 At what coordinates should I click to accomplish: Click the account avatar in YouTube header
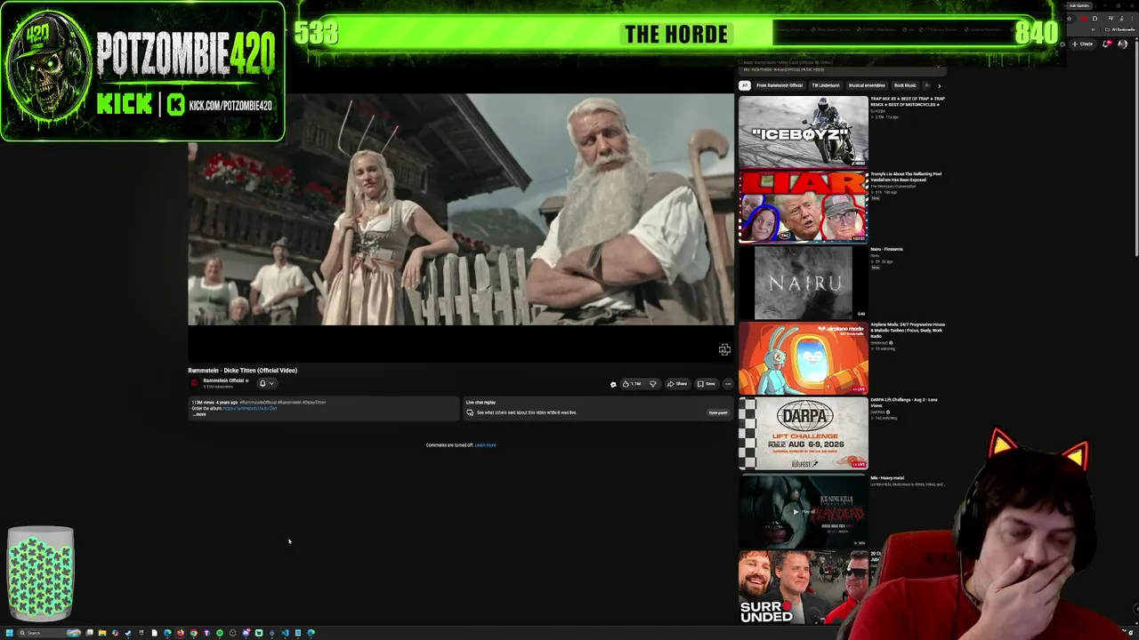click(x=1122, y=44)
